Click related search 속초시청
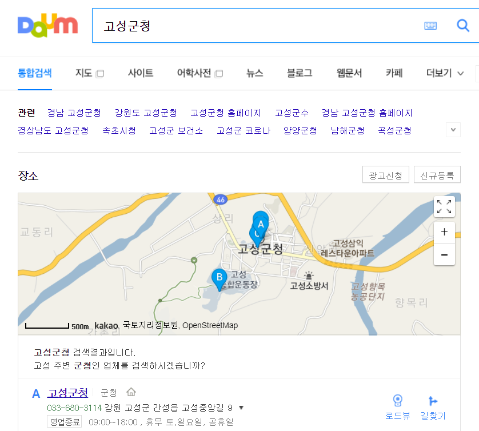The width and height of the screenshot is (479, 431). pyautogui.click(x=119, y=131)
